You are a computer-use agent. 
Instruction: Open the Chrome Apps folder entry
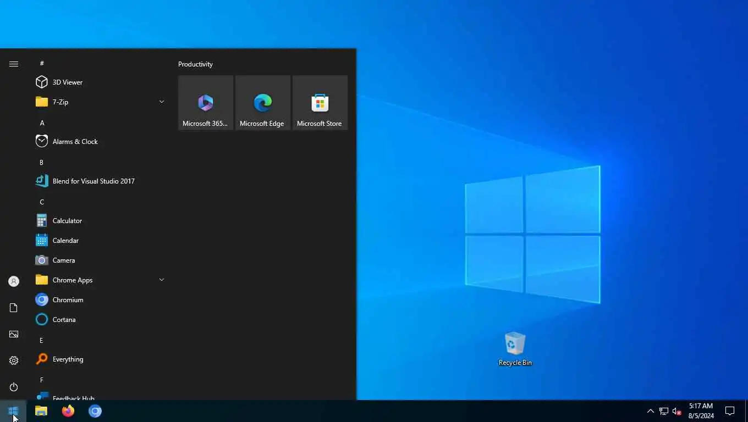101,280
